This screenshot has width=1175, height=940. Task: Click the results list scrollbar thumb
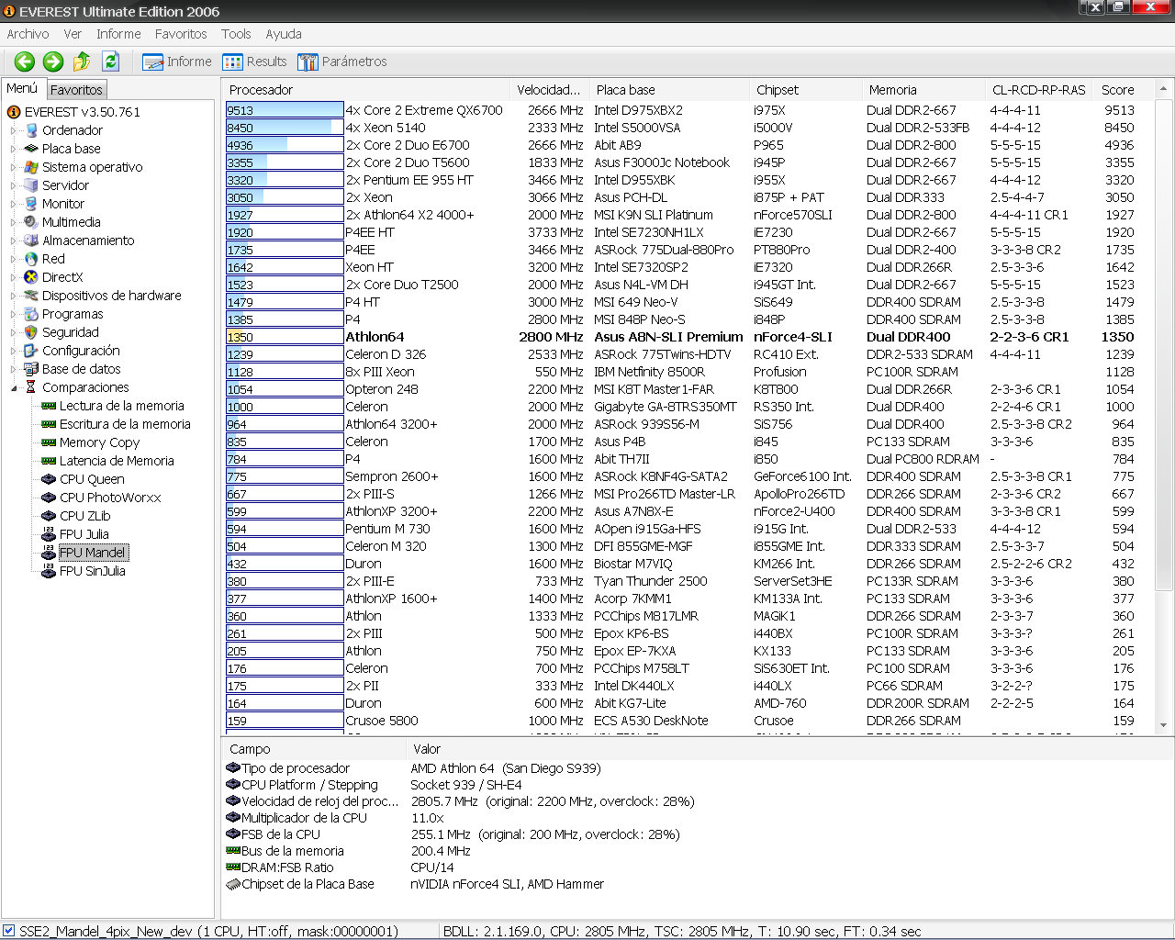coord(1164,344)
